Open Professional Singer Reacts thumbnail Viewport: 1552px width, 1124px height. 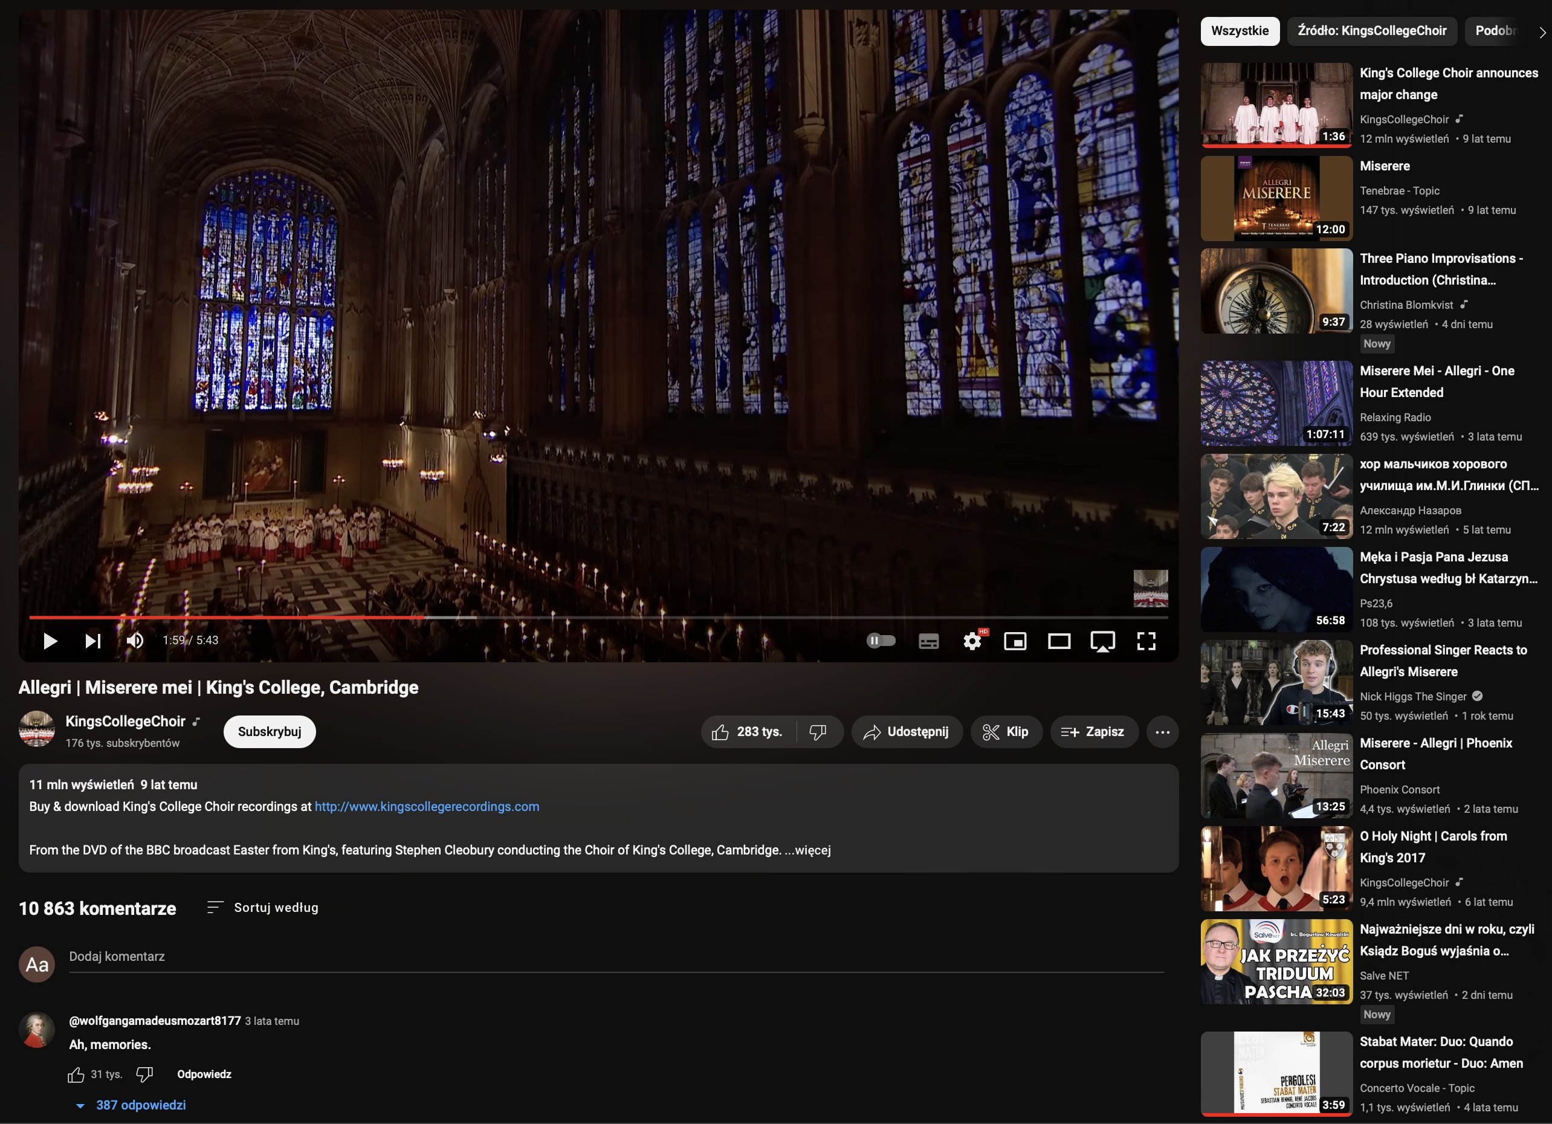click(x=1276, y=683)
